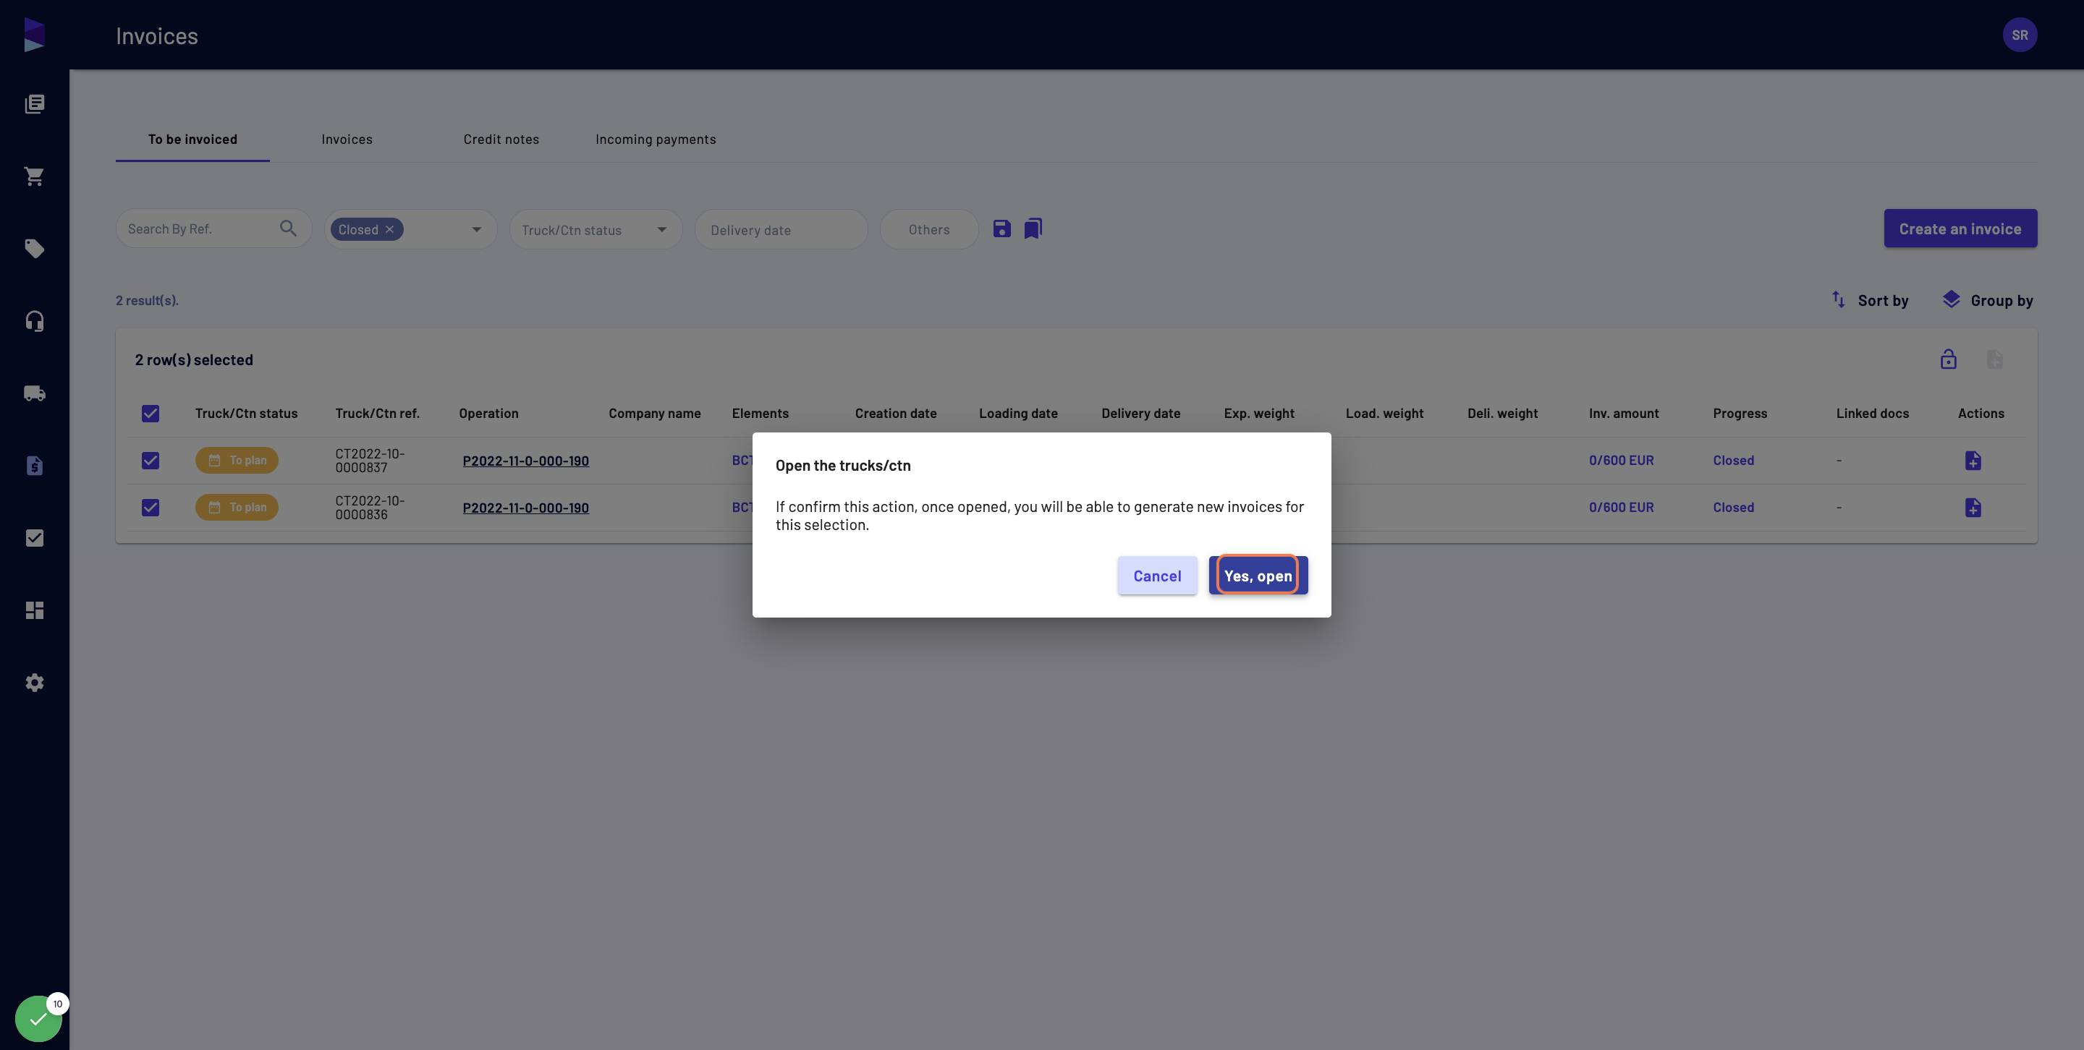The height and width of the screenshot is (1050, 2084).
Task: Click the Search By Ref. field
Action: [213, 229]
